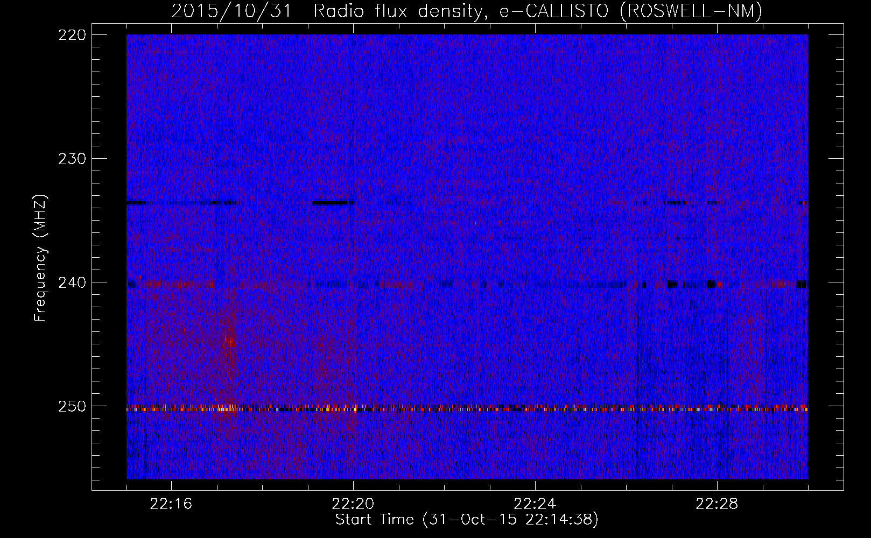Click the 250 frequency tick label
Viewport: 871px width, 538px height.
[72, 406]
